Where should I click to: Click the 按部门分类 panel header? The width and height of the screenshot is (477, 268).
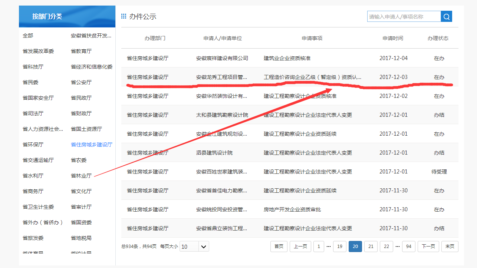[67, 16]
